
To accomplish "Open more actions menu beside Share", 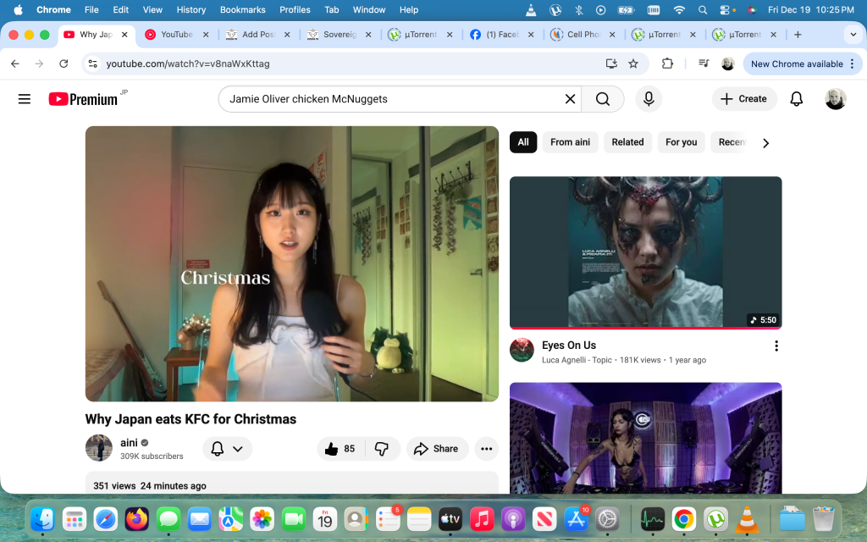I will [x=486, y=449].
